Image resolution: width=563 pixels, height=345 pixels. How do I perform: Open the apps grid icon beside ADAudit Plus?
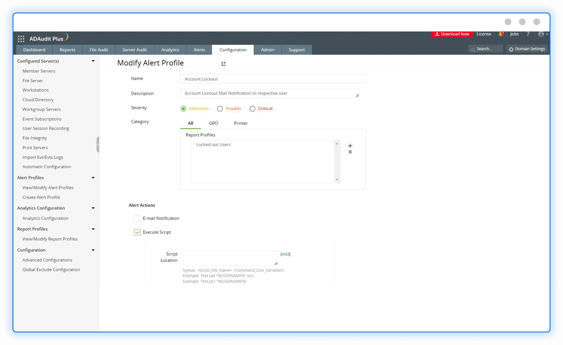click(x=21, y=39)
